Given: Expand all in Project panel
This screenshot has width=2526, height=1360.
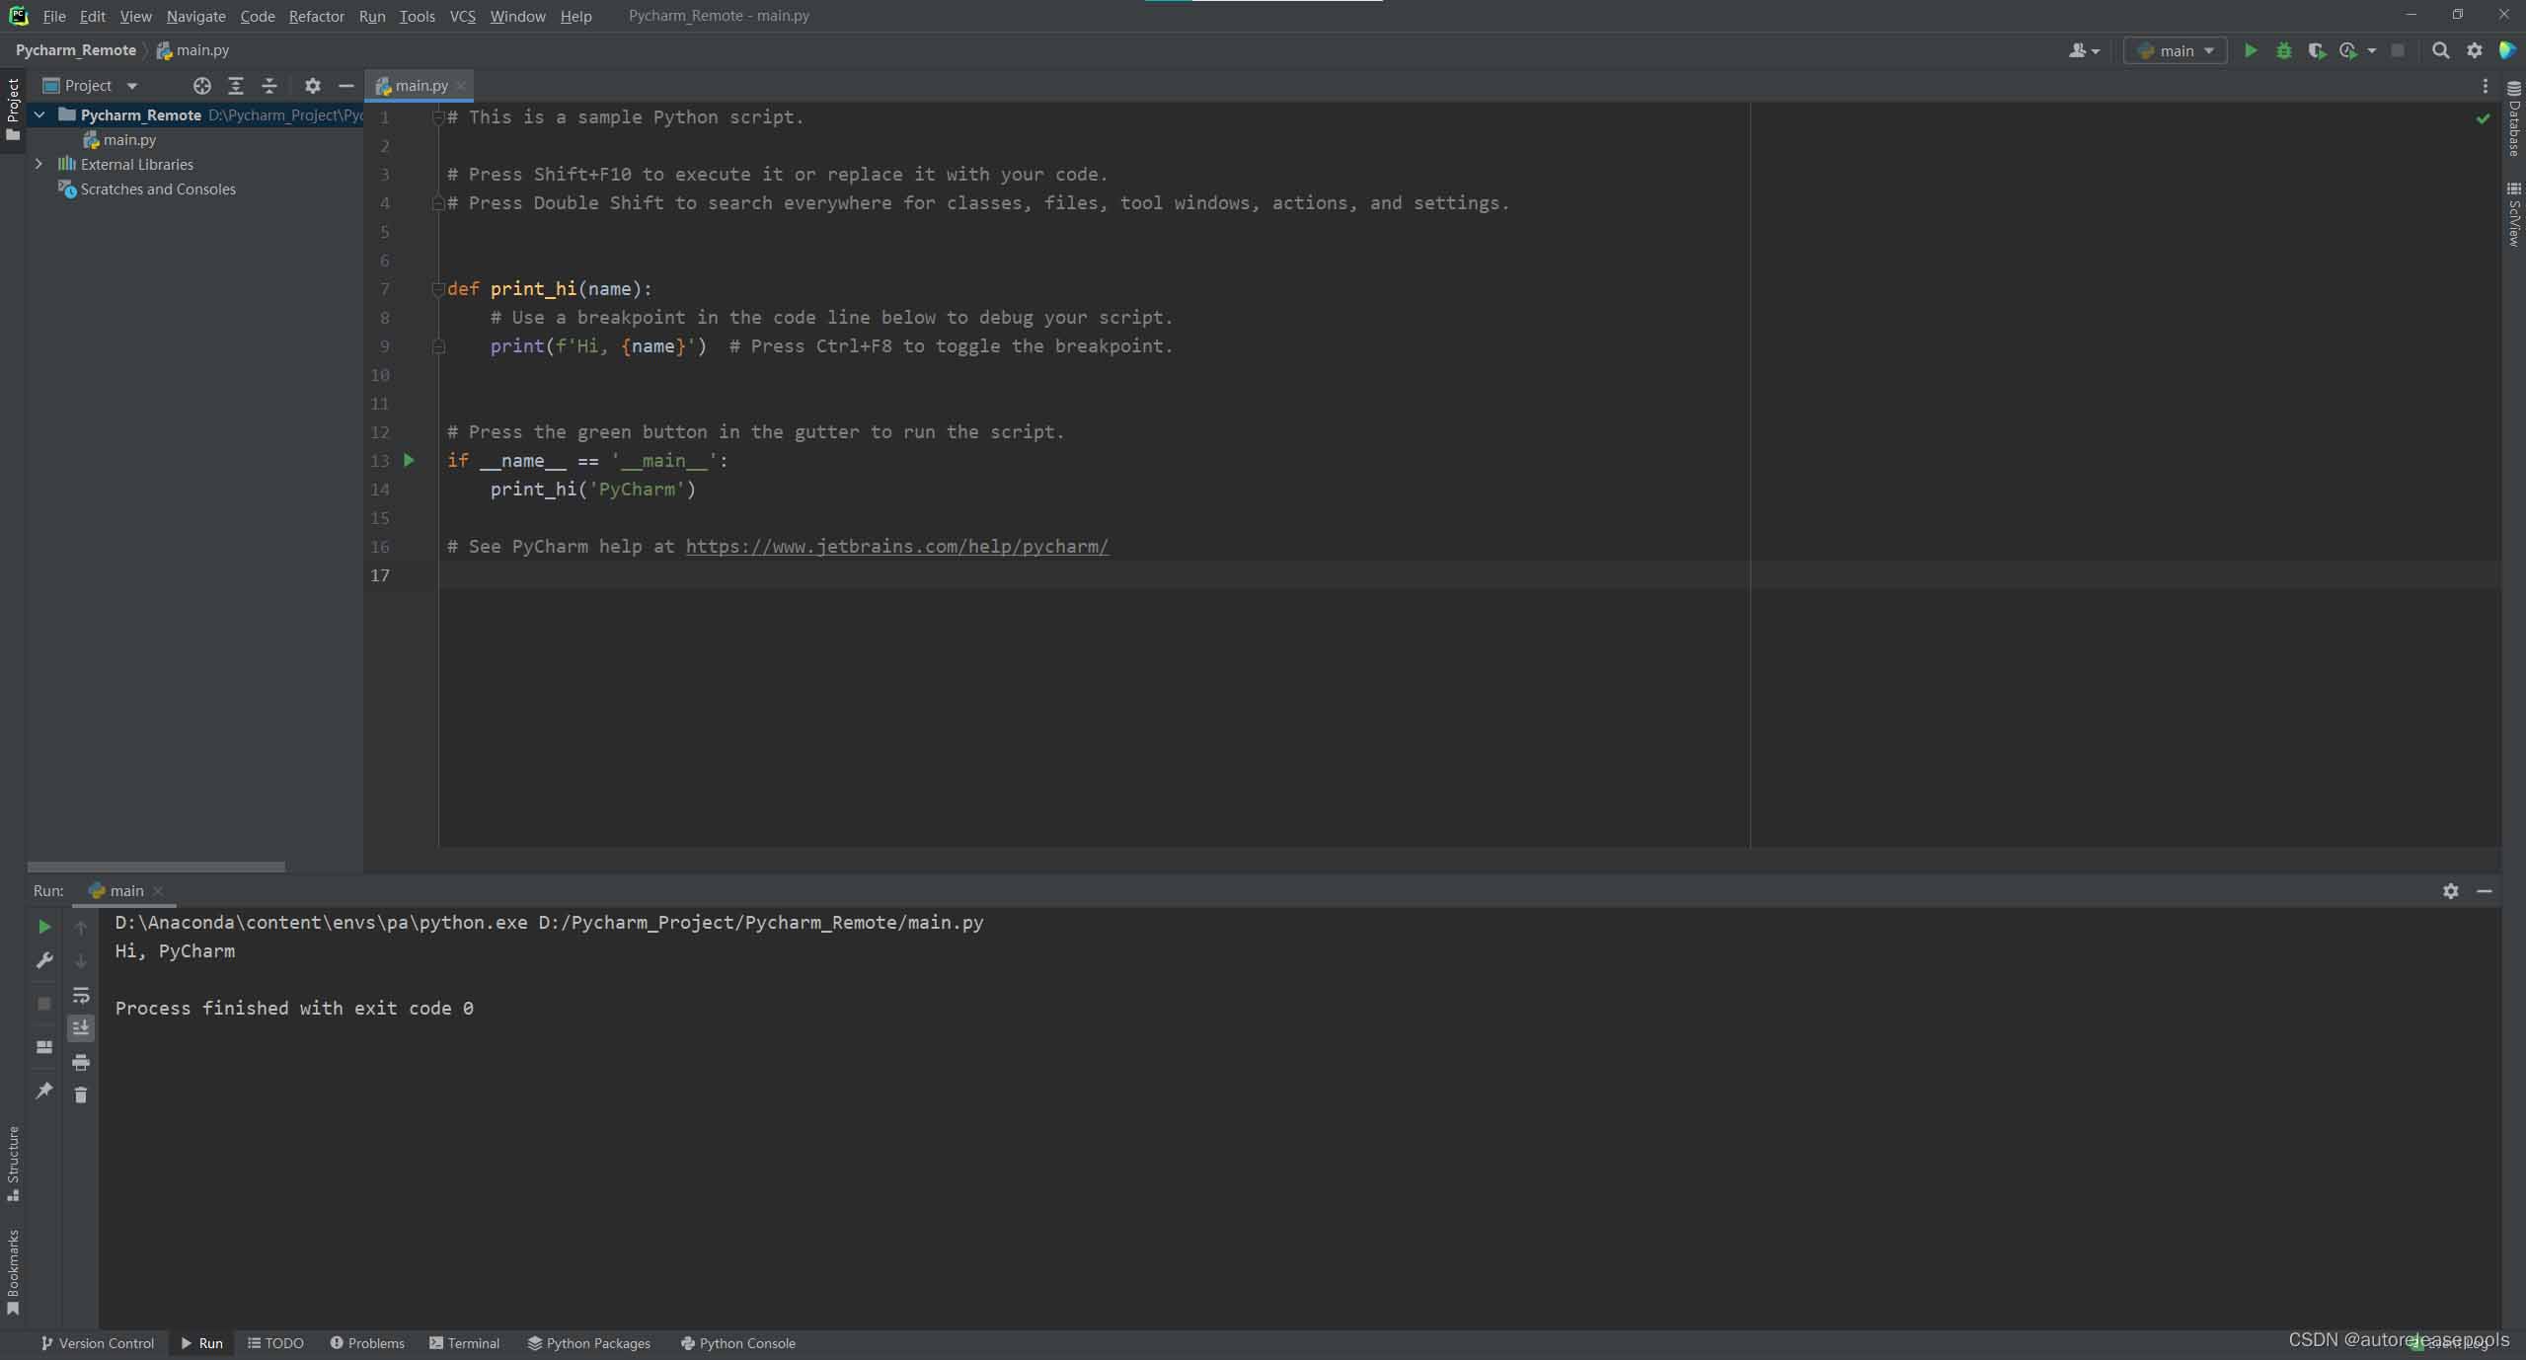Looking at the screenshot, I should tap(236, 86).
